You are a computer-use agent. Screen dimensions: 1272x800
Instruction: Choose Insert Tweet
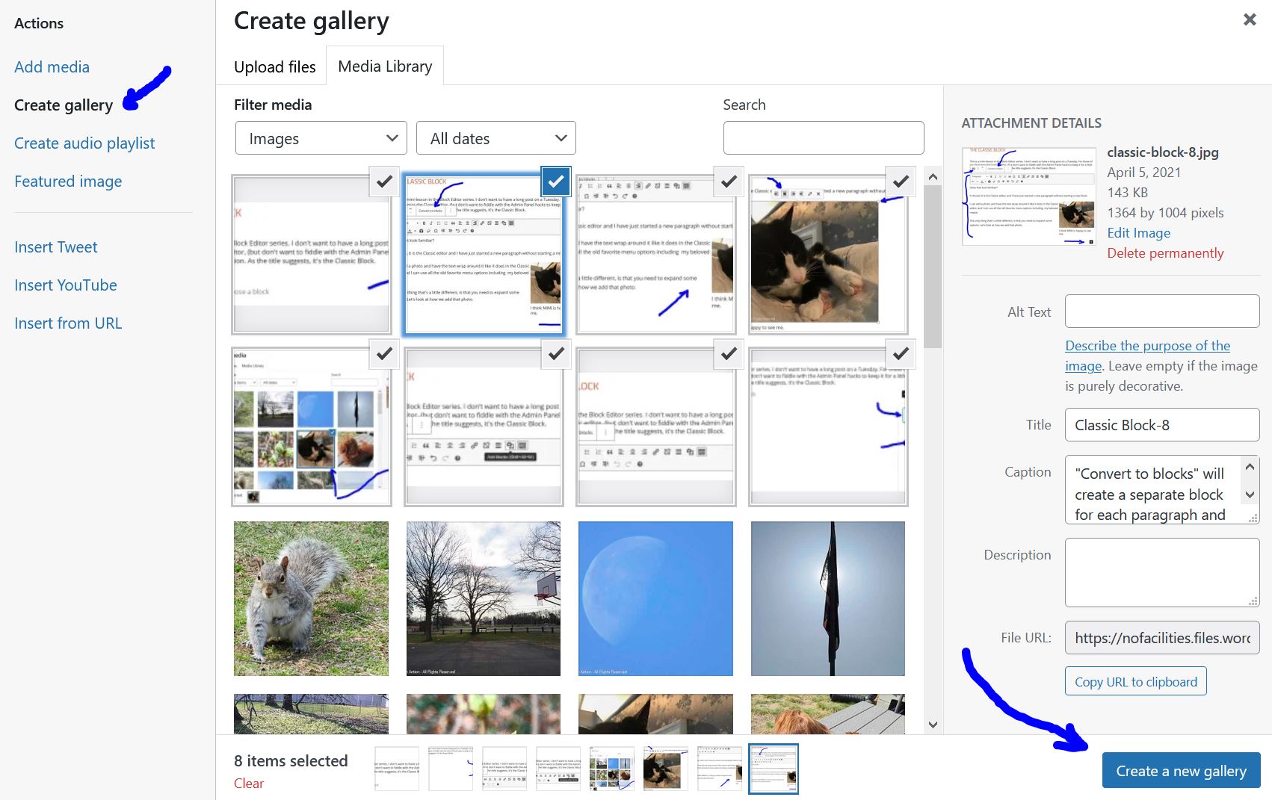(x=56, y=246)
